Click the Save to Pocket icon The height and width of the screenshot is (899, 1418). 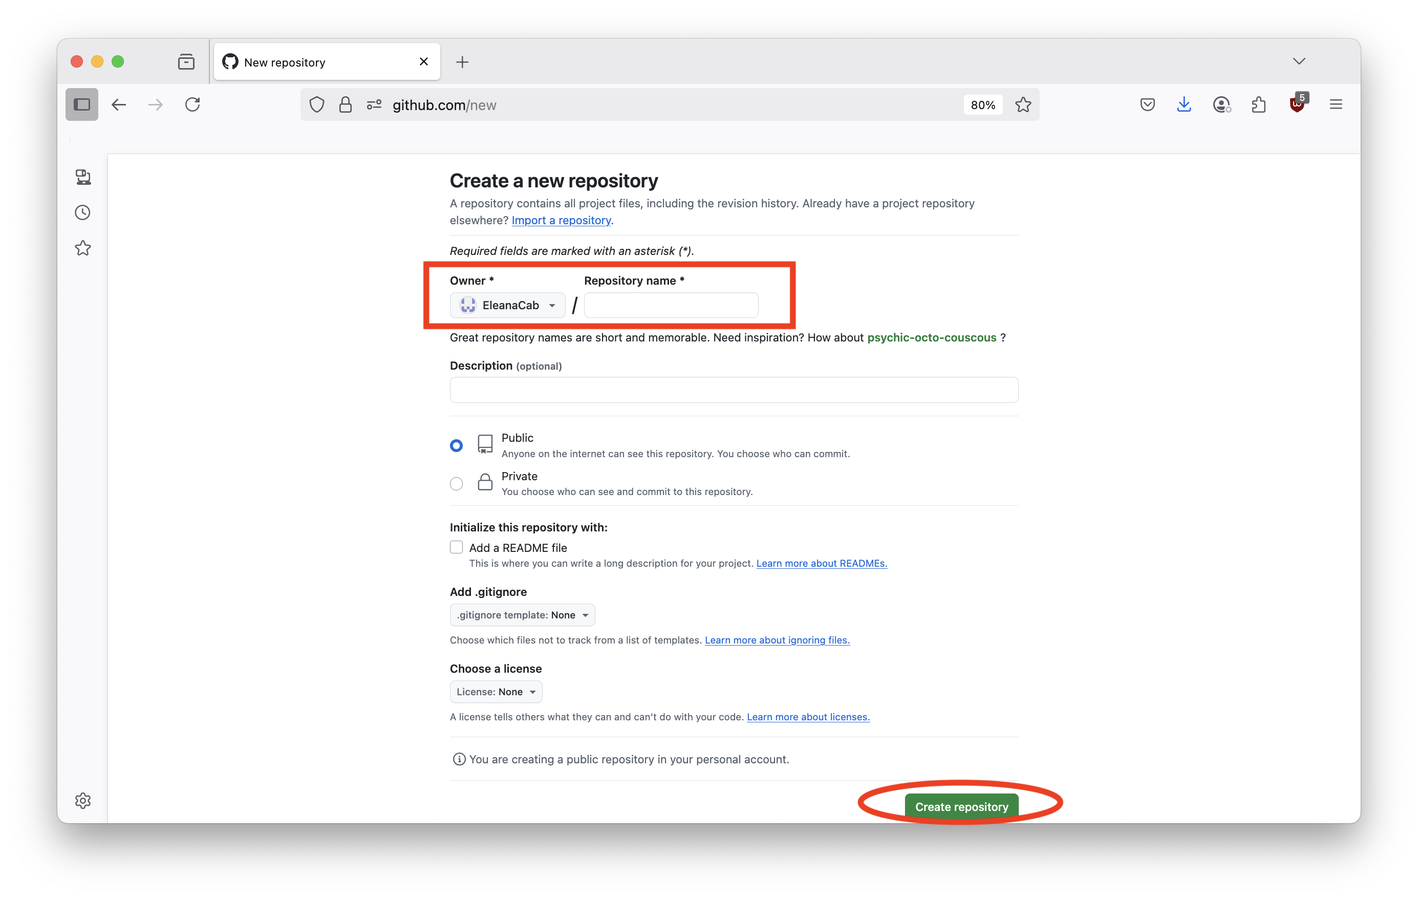(1147, 105)
